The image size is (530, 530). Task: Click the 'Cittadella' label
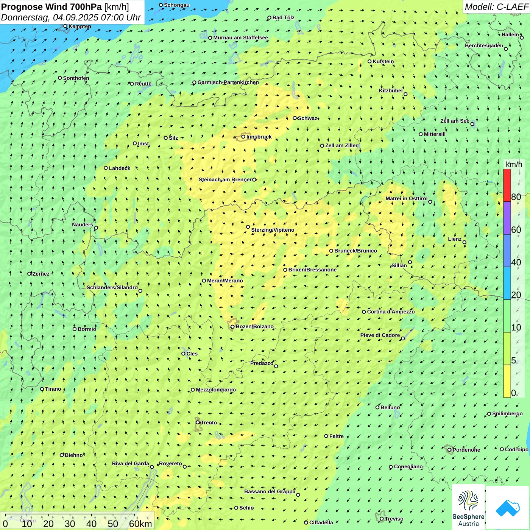pyautogui.click(x=321, y=522)
